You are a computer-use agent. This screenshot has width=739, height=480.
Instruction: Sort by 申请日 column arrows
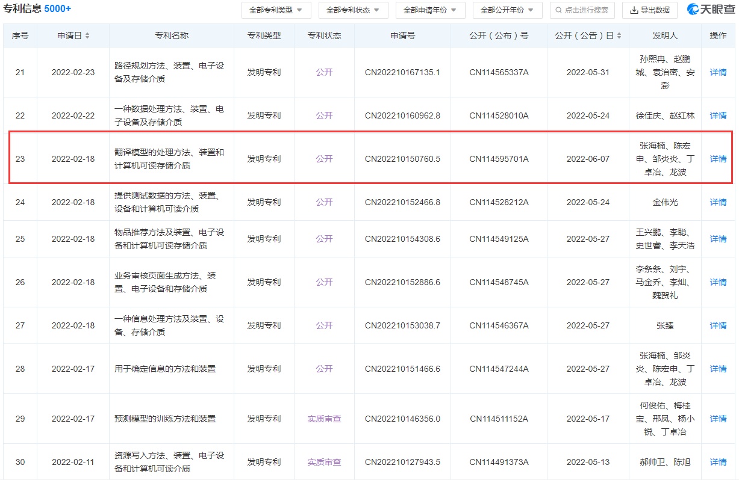(x=87, y=35)
